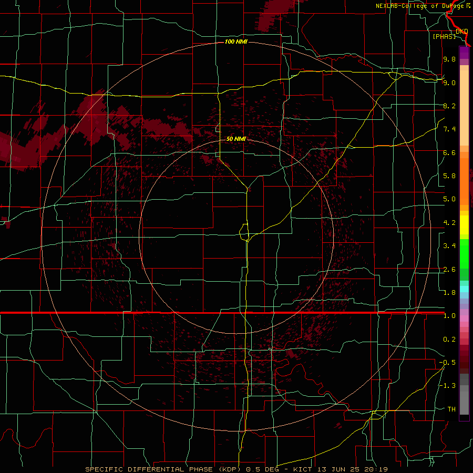Click the 4.2 value on the color scale
This screenshot has height=473, width=473.
pyautogui.click(x=449, y=223)
